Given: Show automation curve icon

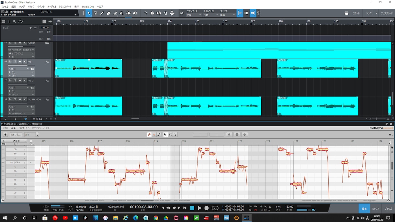Looking at the screenshot, I should [x=21, y=21].
